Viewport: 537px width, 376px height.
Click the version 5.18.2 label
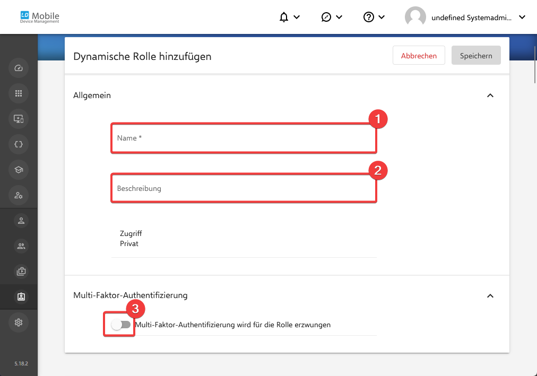(x=21, y=364)
